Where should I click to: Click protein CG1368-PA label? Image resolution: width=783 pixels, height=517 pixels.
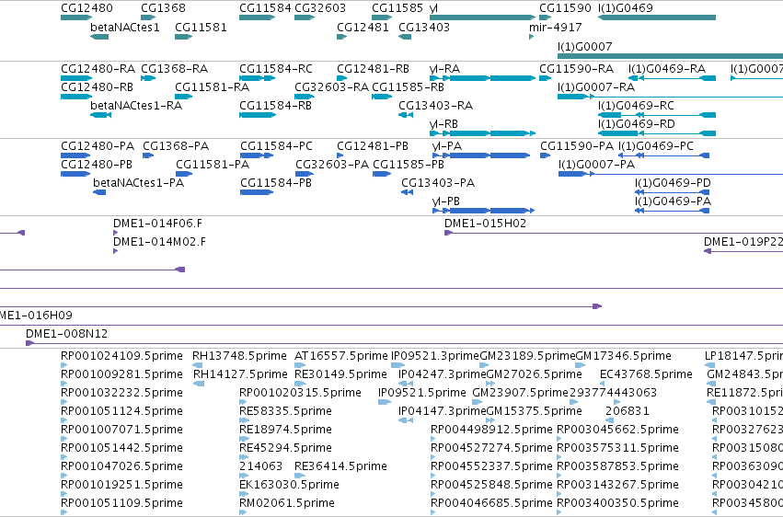tap(176, 146)
